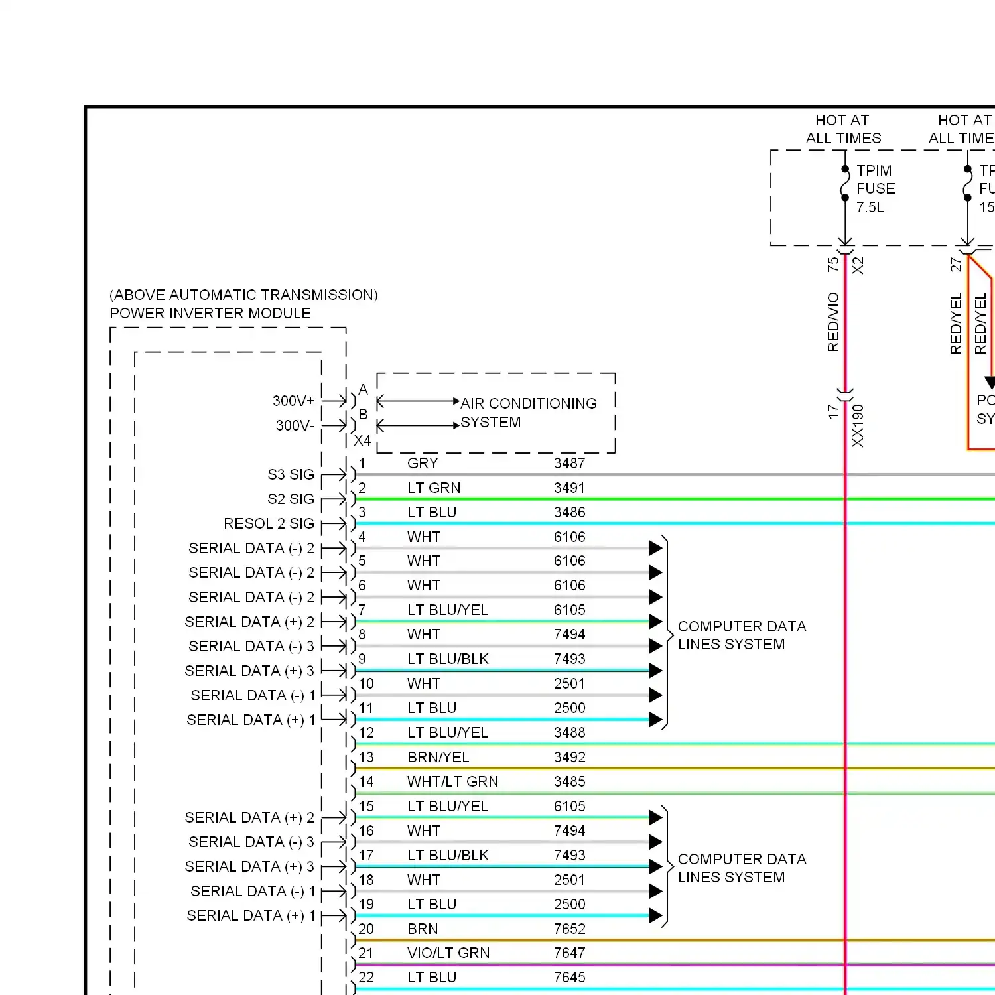Click the VIO/LT GRN wire label
995x995 pixels.
[x=448, y=953]
